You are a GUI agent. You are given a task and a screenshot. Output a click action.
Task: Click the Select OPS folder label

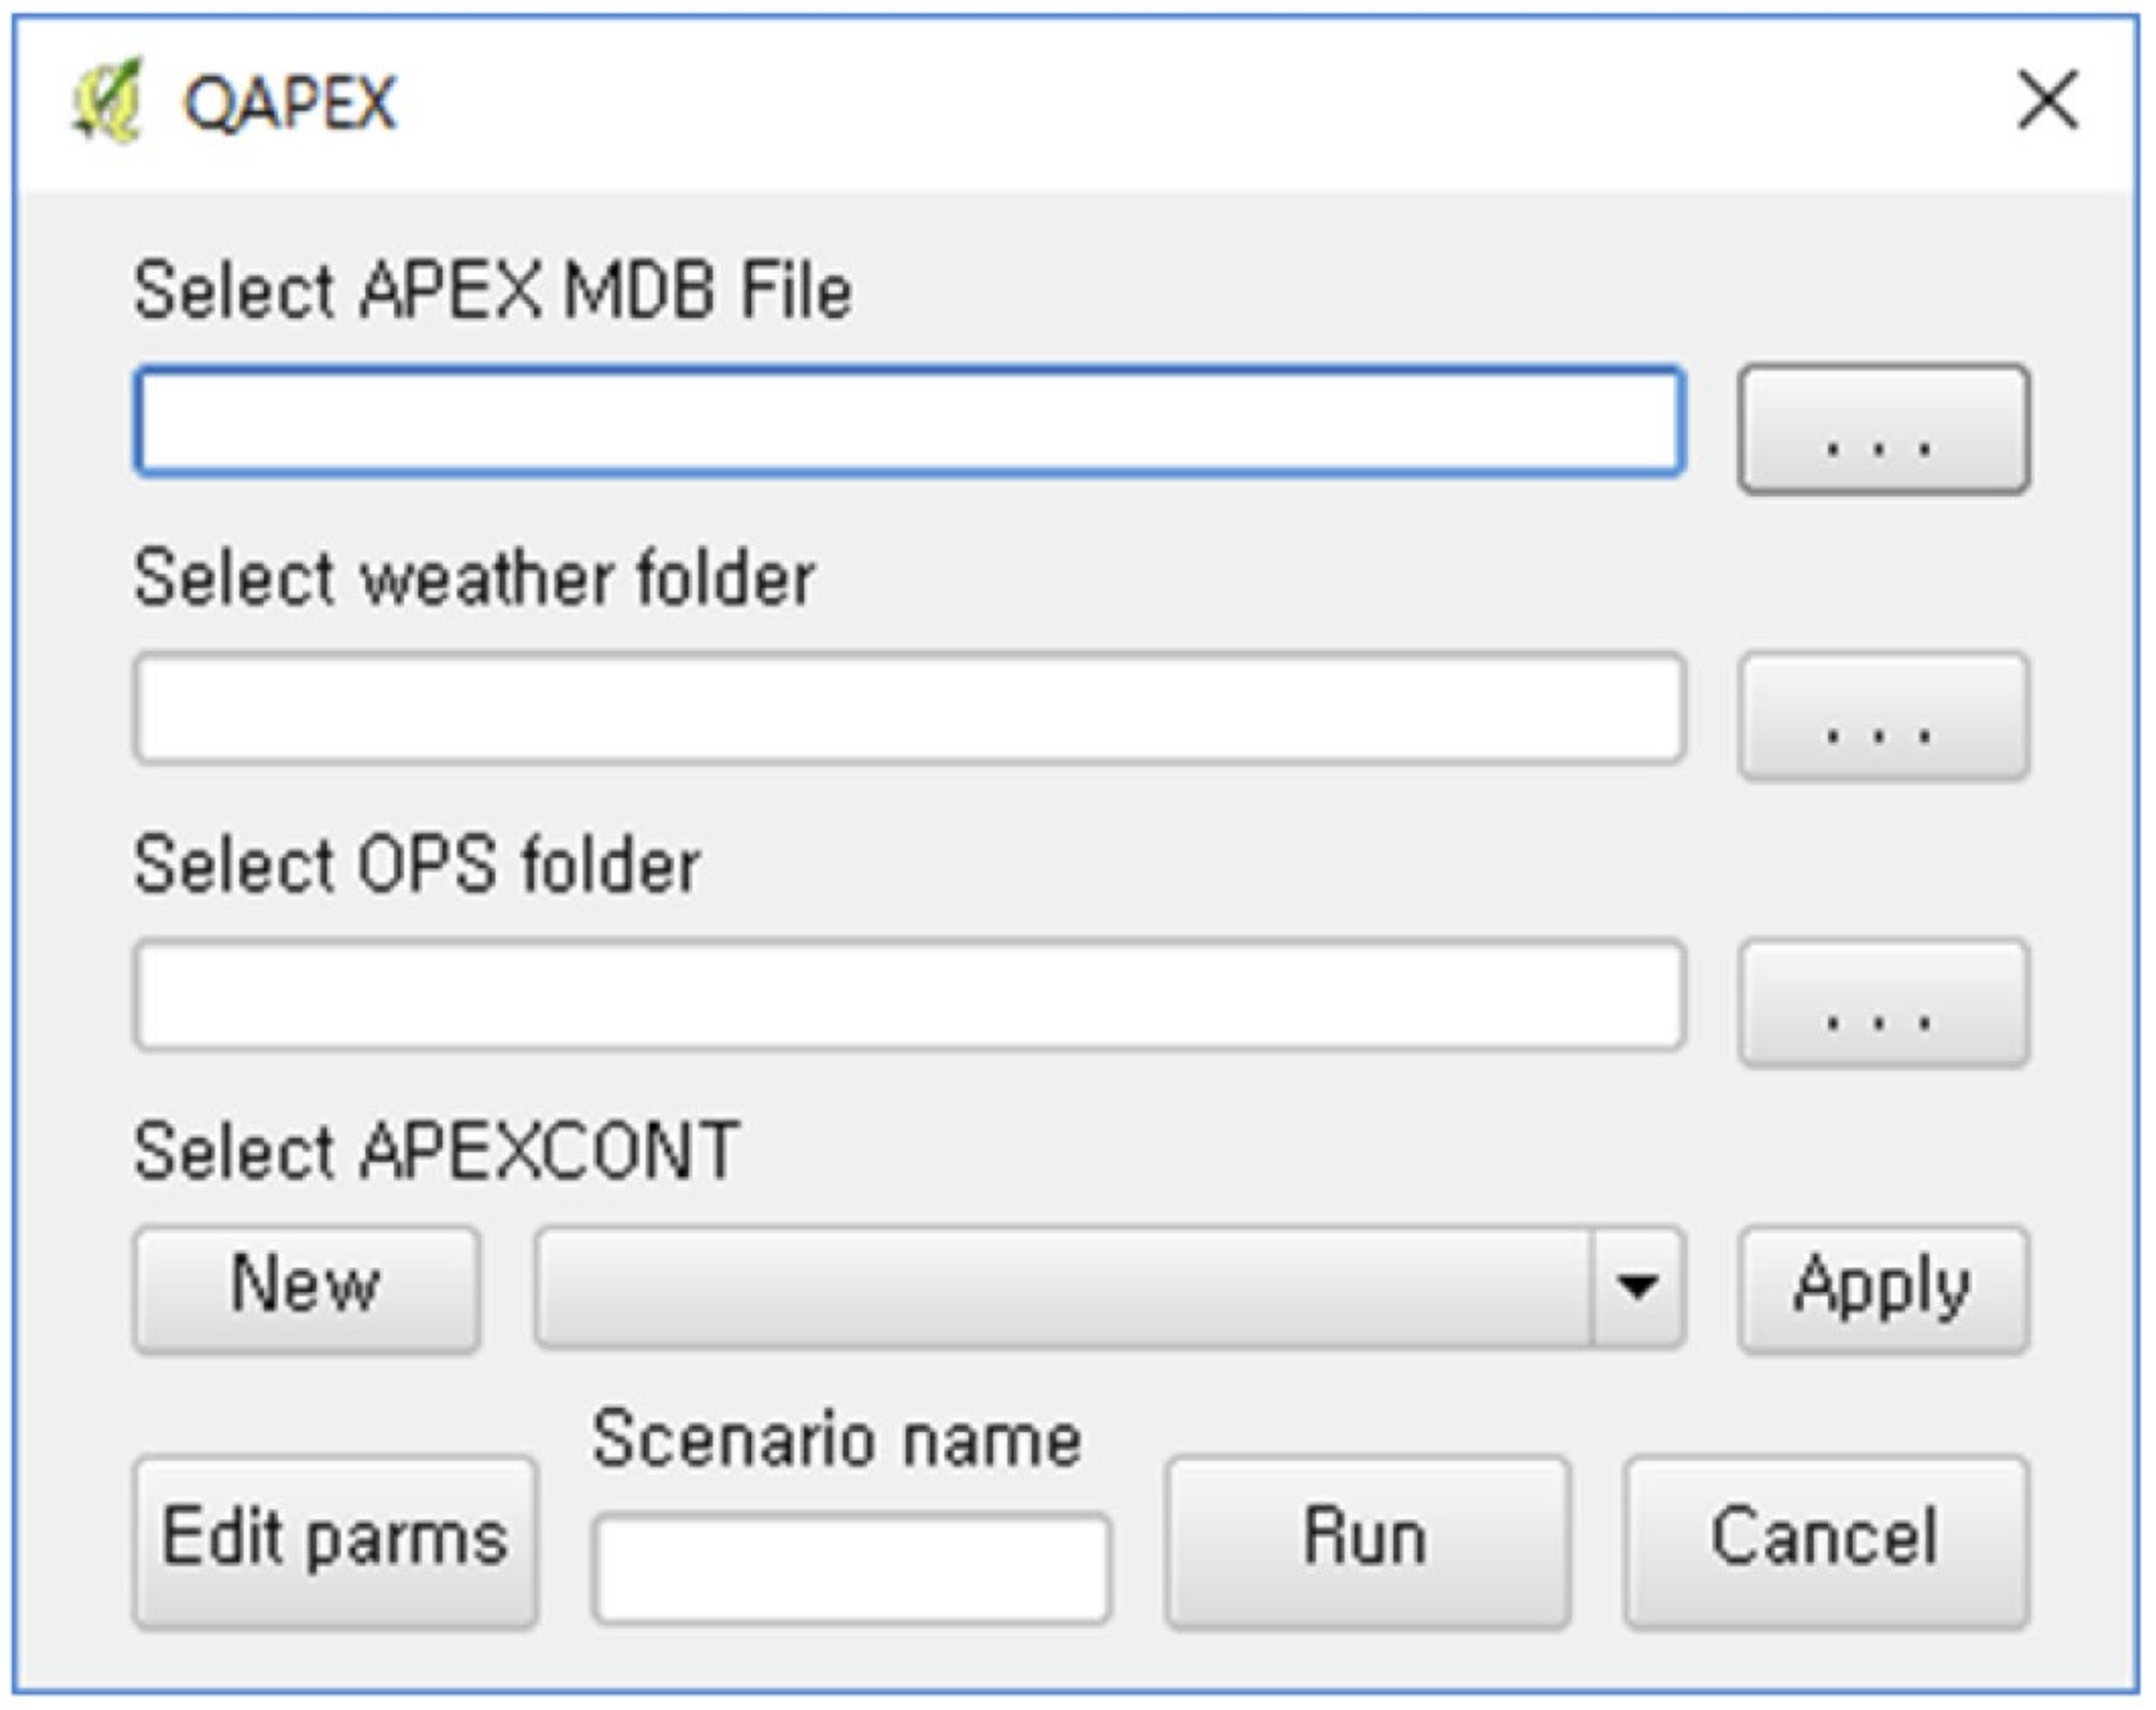[417, 866]
